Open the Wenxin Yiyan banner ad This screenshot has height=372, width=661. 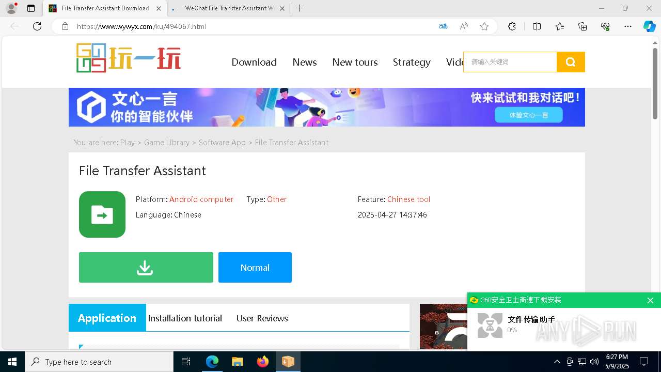coord(327,107)
